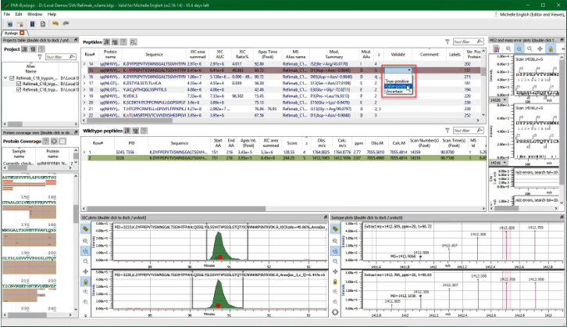The image size is (567, 327).
Task: Open the Edit menu
Action: coord(19,14)
